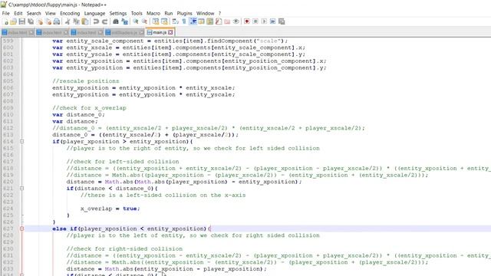Stop macro recording icon

click(255, 21)
